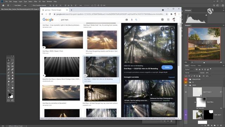Toggle Show Transform Controls checkbox
The image size is (225, 127).
click(x=32, y=5)
